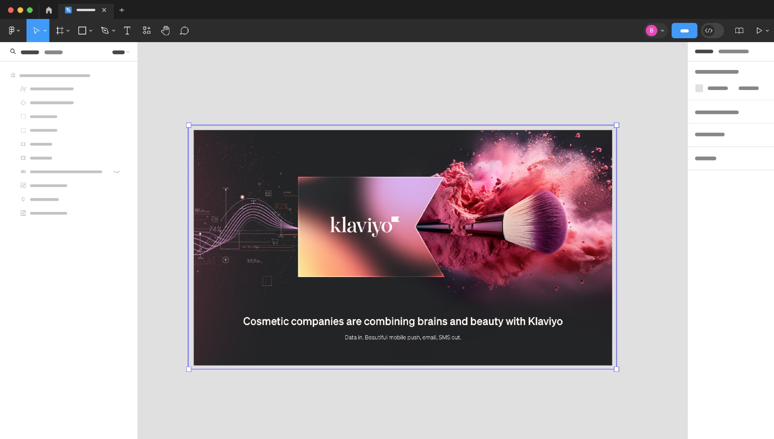The image size is (774, 439).
Task: Click the icon of the hidden layer row
Action: [x=23, y=172]
